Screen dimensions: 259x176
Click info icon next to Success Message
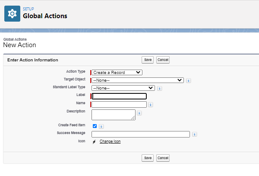pyautogui.click(x=194, y=134)
